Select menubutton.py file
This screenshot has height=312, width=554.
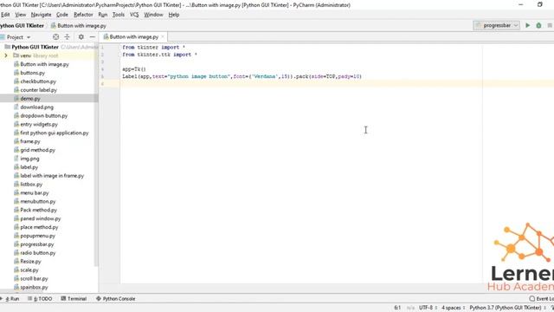38,202
